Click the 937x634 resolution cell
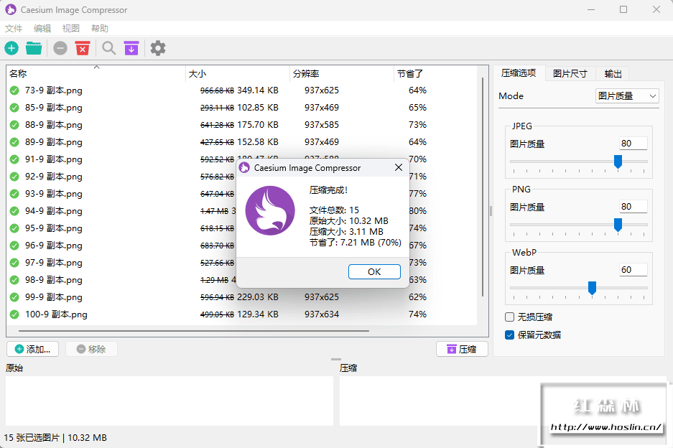Viewport: 673px width, 448px height. click(322, 314)
